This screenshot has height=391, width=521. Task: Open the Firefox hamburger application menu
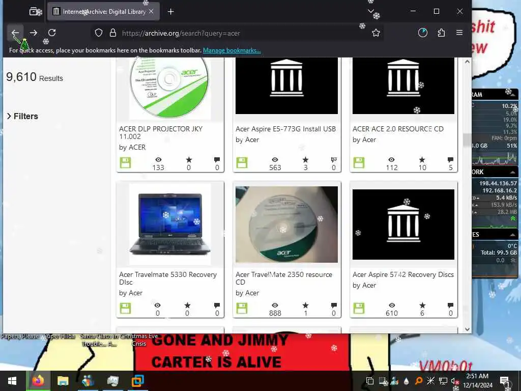point(459,33)
